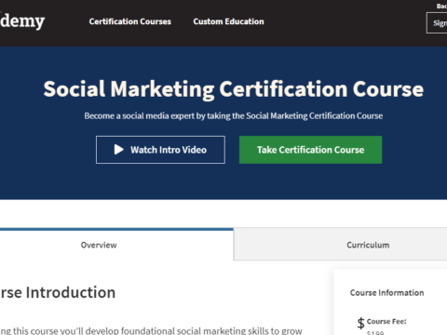Click the Watch Intro Video button
The height and width of the screenshot is (335, 447).
point(160,150)
